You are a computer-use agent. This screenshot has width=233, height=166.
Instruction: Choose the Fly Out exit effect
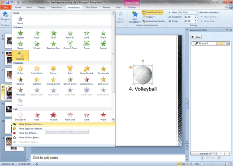[x=53, y=116]
